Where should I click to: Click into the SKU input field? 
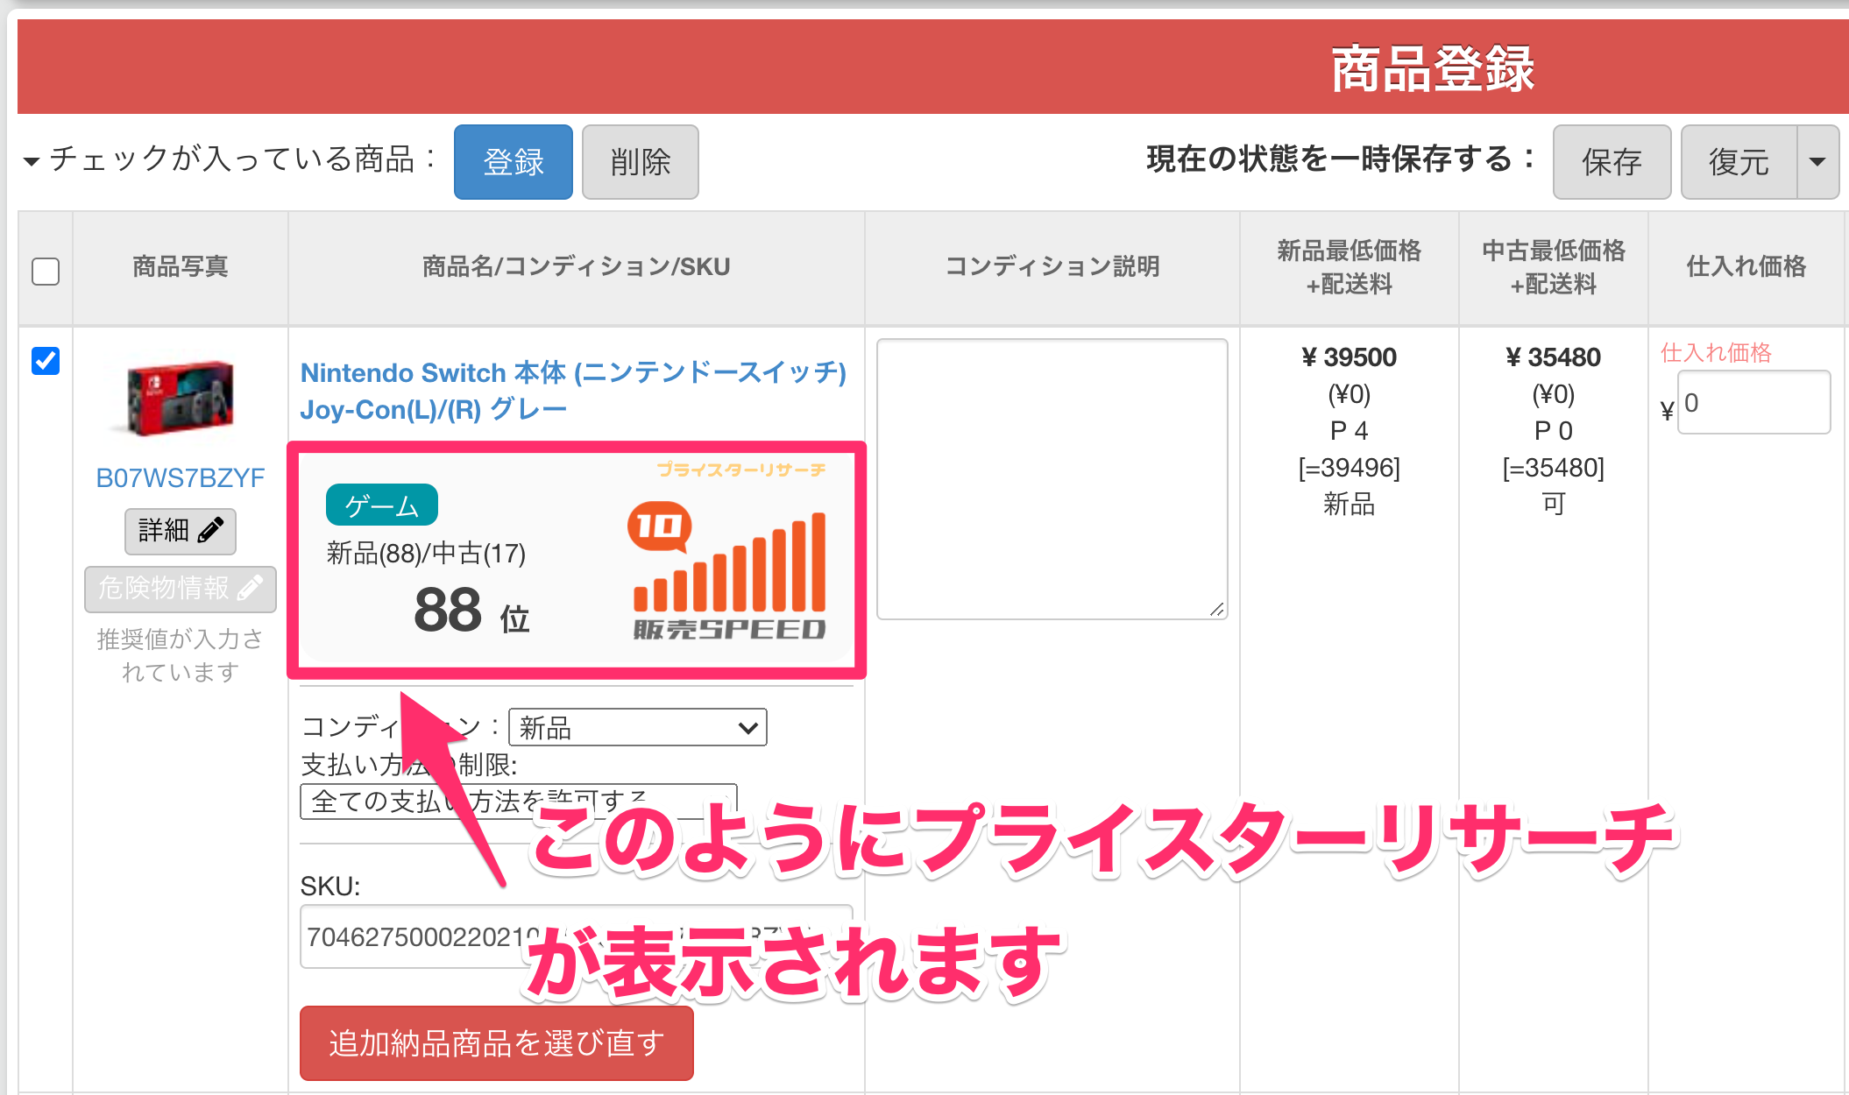point(576,936)
